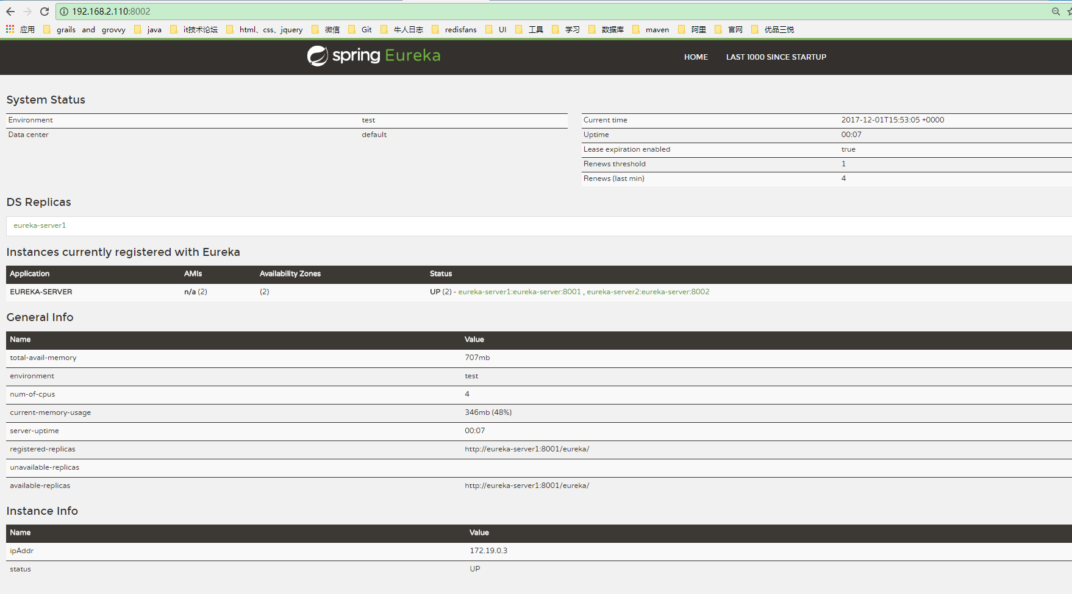
Task: Click the current time value 2017-12-01T15:53:05
Action: tap(893, 120)
